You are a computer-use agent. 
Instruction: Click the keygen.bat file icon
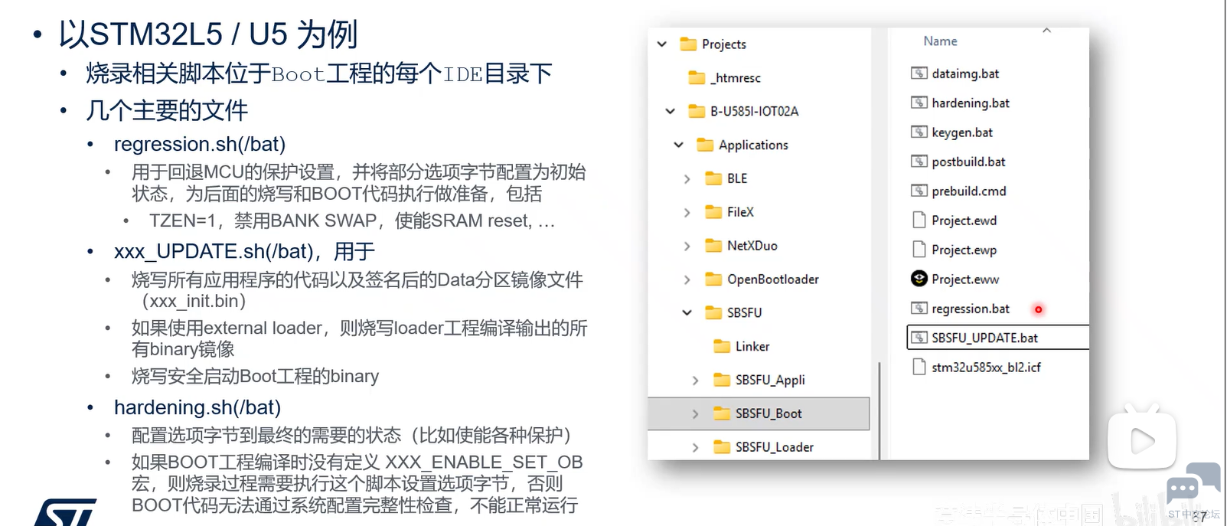(919, 132)
